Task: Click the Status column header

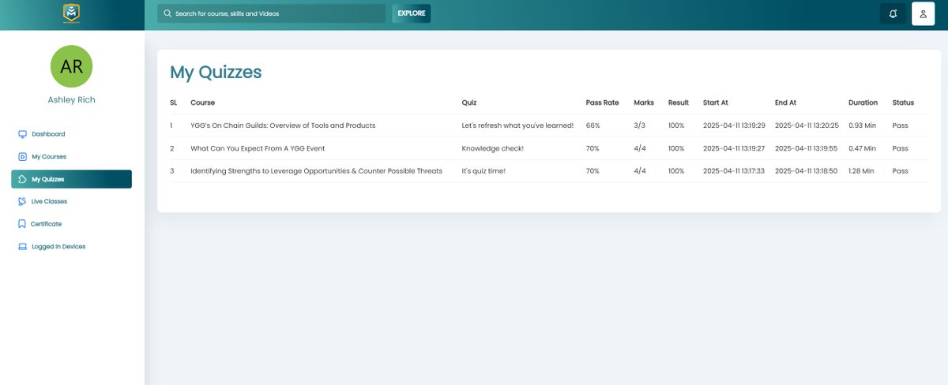Action: (903, 103)
